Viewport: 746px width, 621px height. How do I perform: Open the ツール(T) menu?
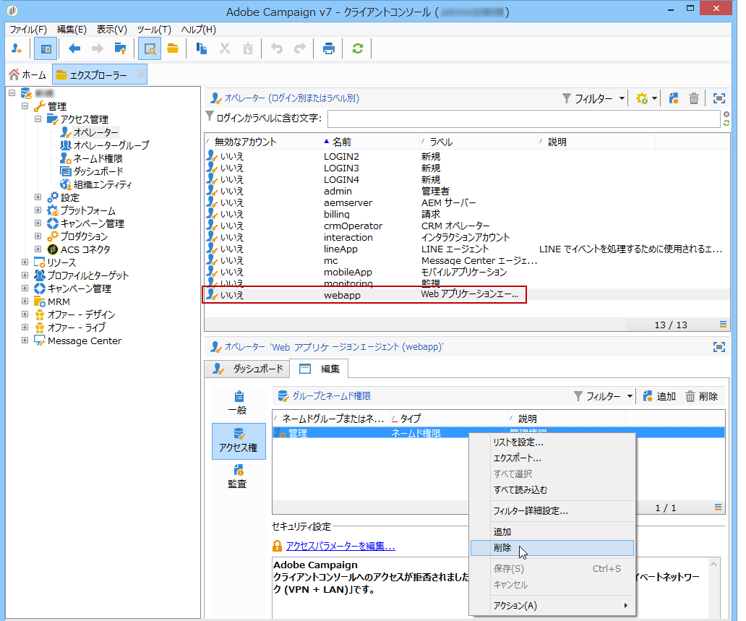(x=154, y=30)
